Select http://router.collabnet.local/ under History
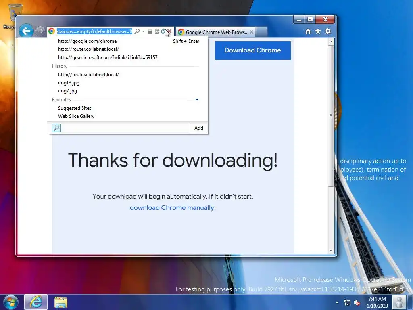Image resolution: width=413 pixels, height=310 pixels. click(x=127, y=75)
